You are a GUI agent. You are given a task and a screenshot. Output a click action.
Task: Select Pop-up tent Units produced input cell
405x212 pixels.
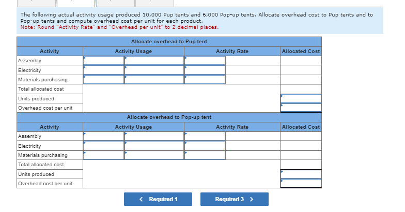point(301,174)
